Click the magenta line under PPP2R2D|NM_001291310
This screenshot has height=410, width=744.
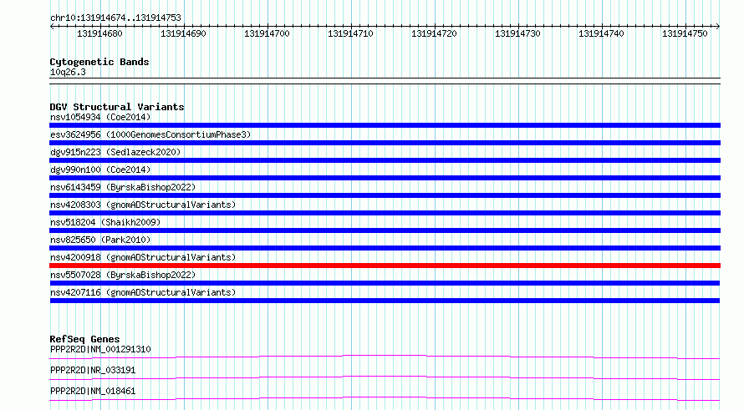385,357
